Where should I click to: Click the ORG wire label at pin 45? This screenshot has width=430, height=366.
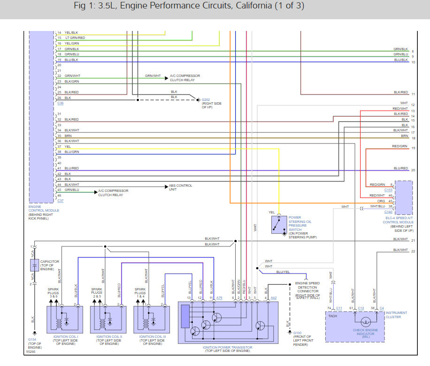pyautogui.click(x=381, y=201)
